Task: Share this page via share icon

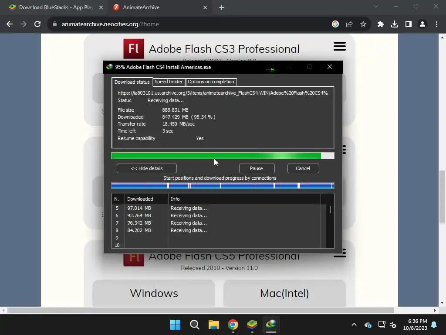Action: tap(349, 24)
